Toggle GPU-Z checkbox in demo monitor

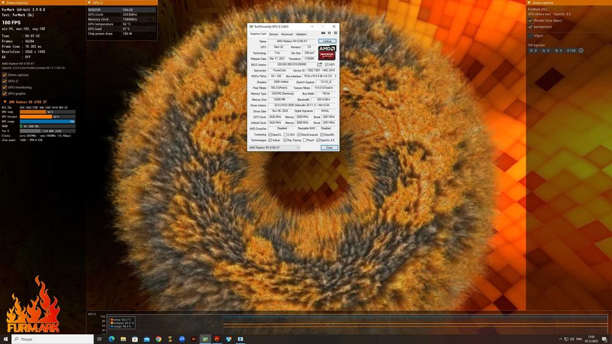coord(5,81)
